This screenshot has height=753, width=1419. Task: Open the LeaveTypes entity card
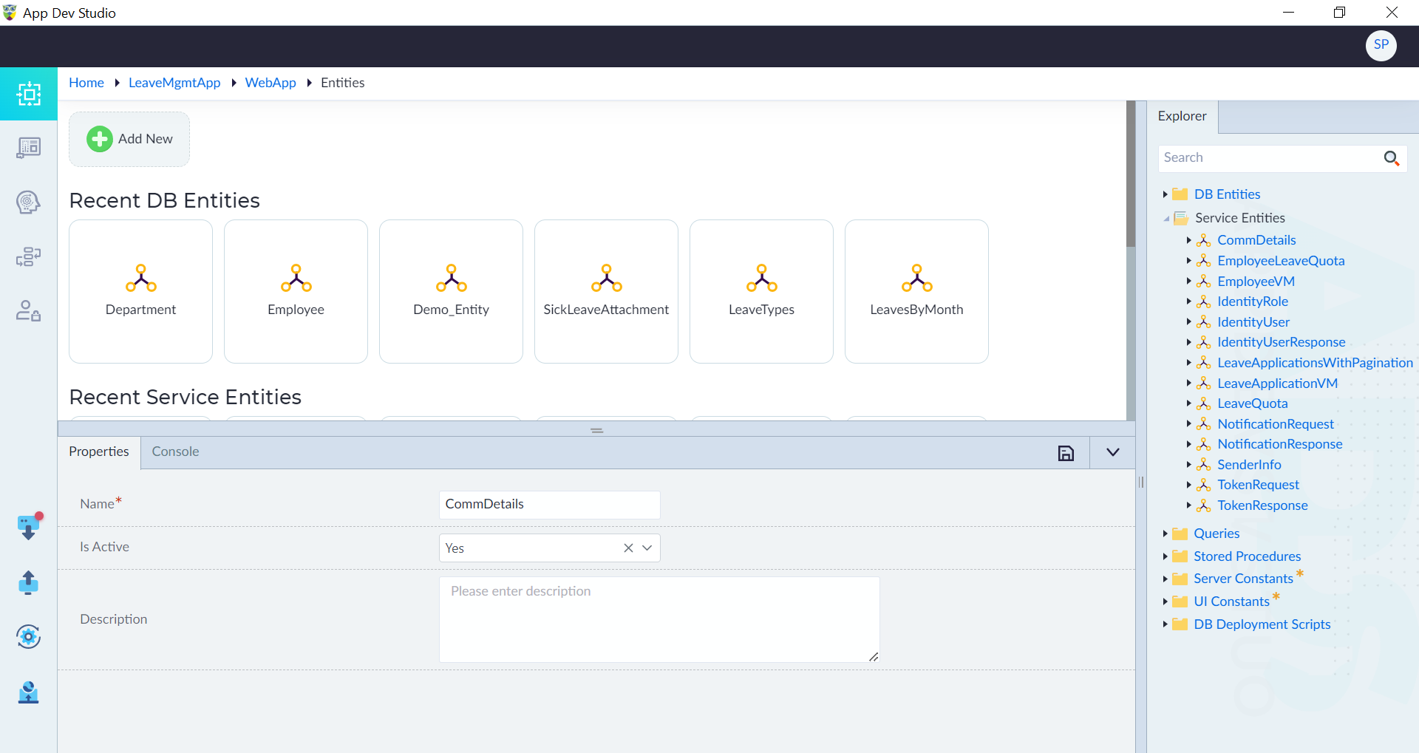point(761,291)
